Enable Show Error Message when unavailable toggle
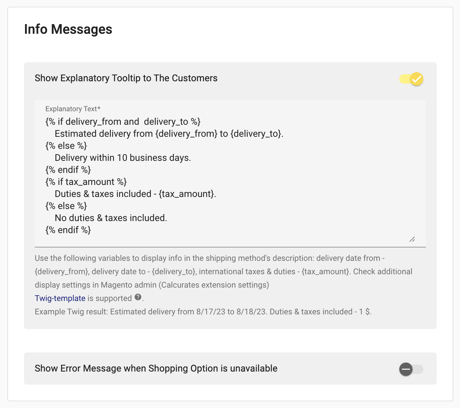 click(411, 369)
